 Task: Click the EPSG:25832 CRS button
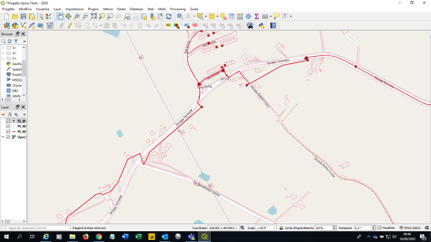[410, 228]
